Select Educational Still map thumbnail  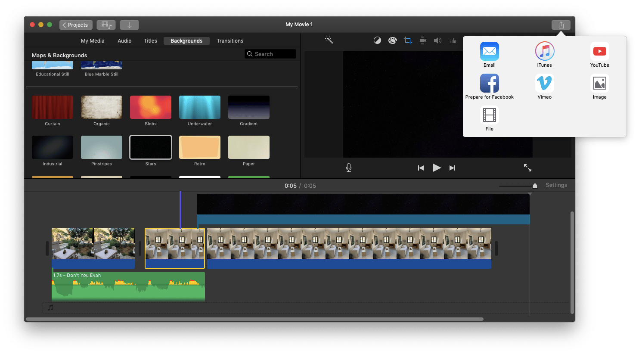53,65
